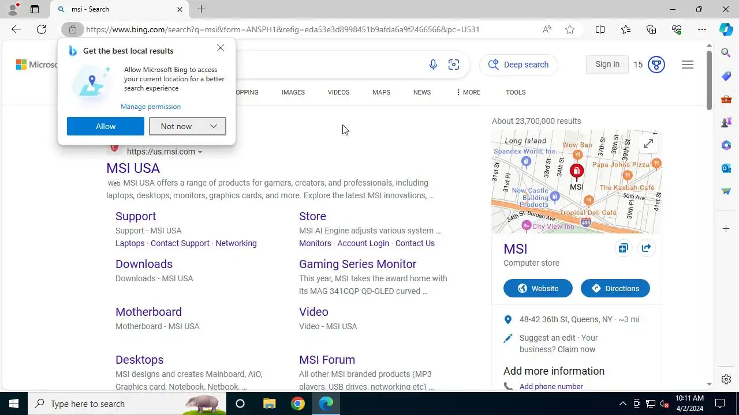
Task: Switch to the MAPS tab
Action: tap(381, 92)
